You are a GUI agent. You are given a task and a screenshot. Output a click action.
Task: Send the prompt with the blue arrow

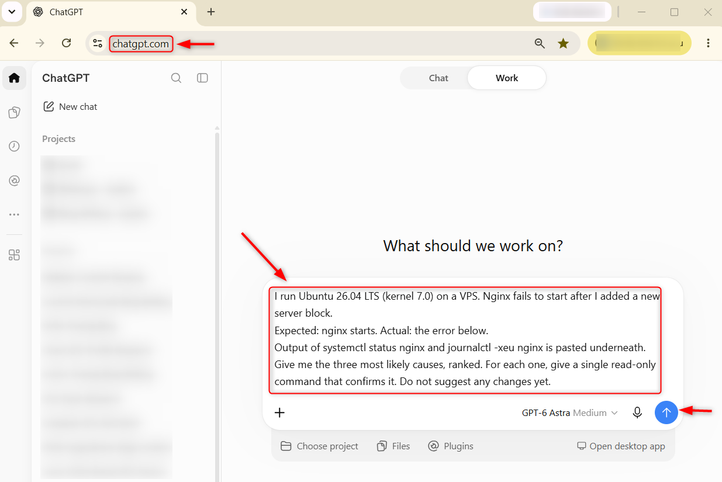tap(666, 412)
